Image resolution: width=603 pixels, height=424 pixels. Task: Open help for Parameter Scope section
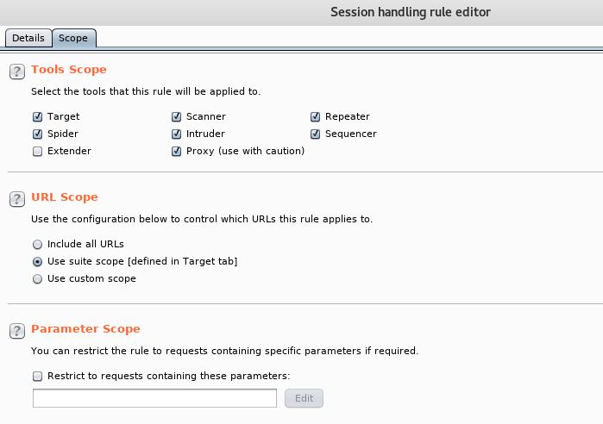(x=17, y=331)
